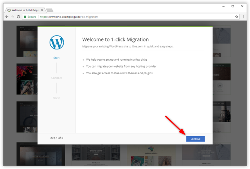The height and width of the screenshot is (169, 250).
Task: Select the Start step label
Action: click(x=57, y=58)
